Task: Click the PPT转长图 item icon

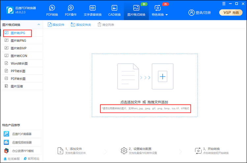Action: click(6, 71)
